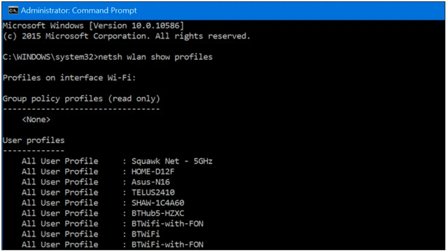Click the TELUS2410 profile name
The image size is (446, 252).
tap(153, 192)
